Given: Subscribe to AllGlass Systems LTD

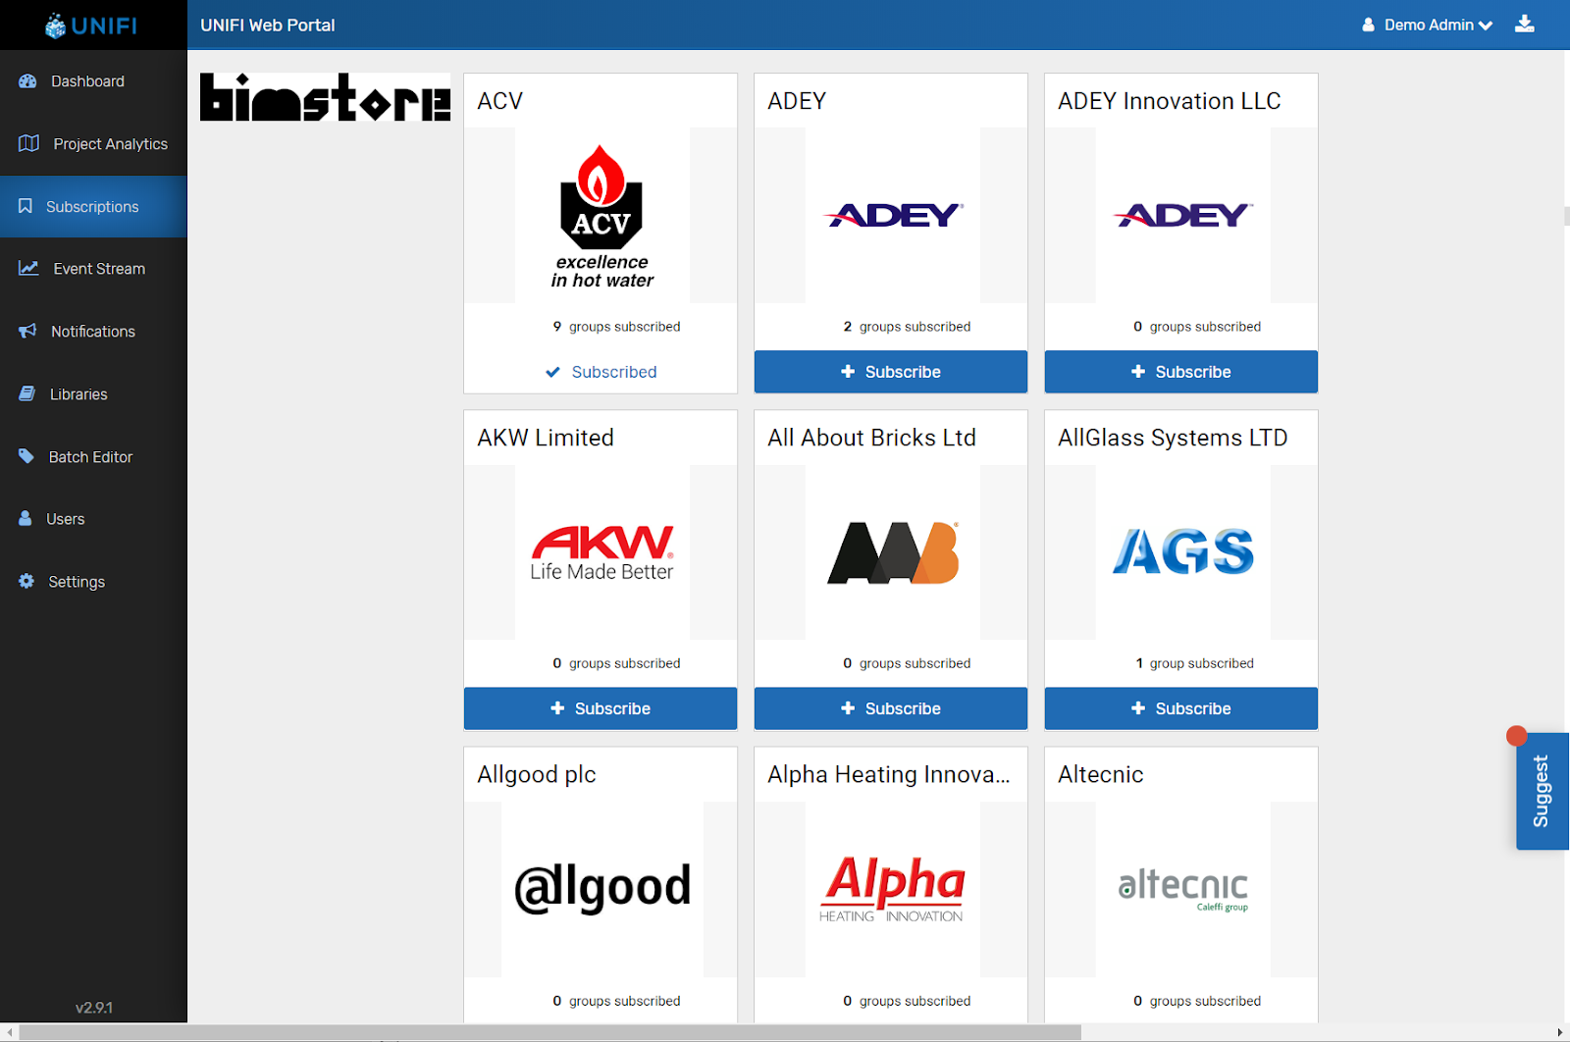Looking at the screenshot, I should 1181,708.
